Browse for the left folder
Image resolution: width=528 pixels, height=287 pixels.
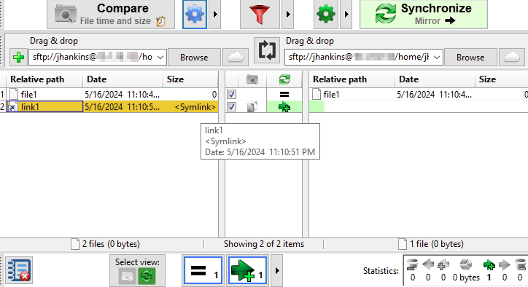194,58
